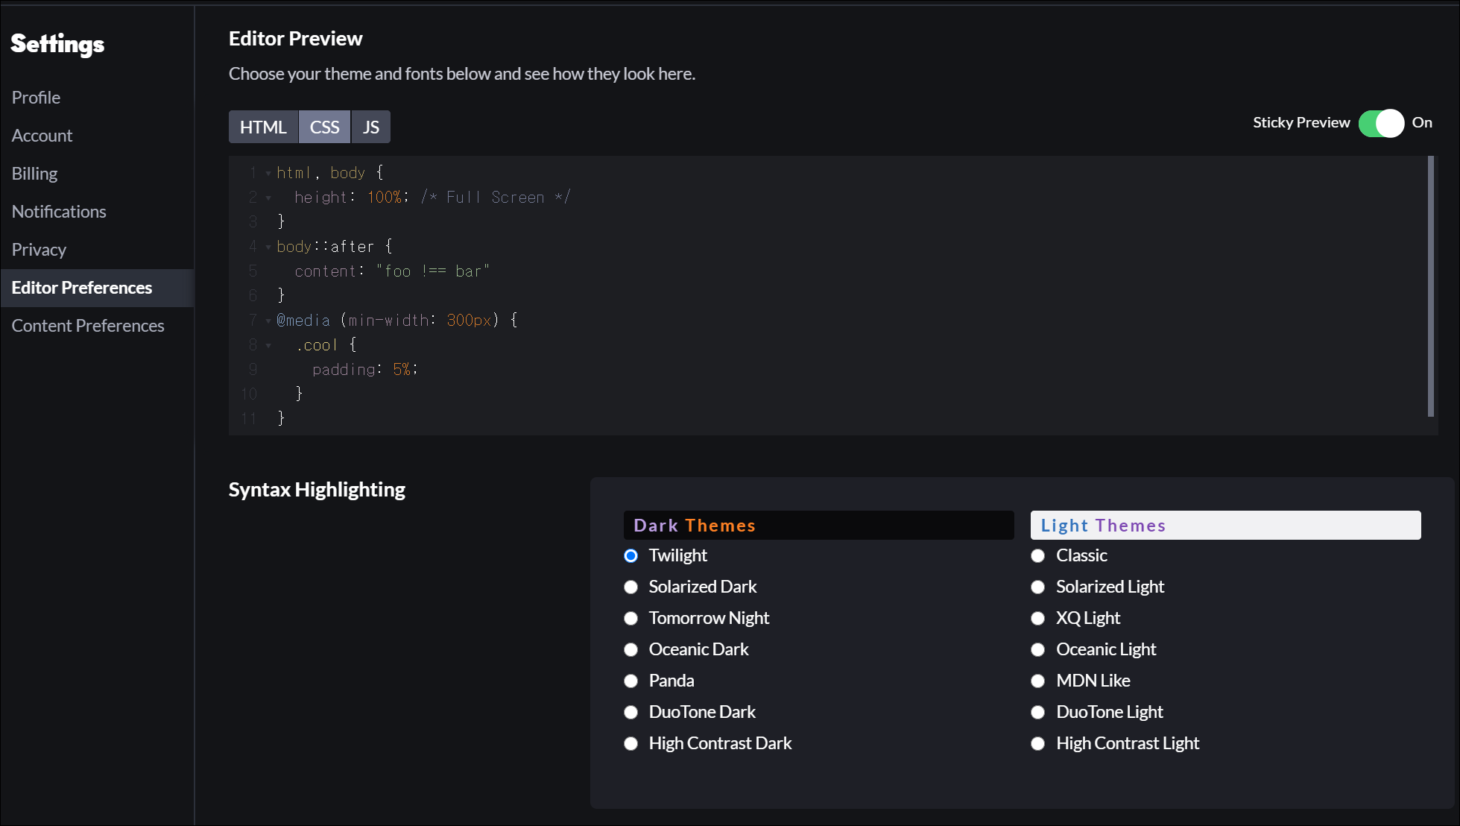This screenshot has width=1460, height=826.
Task: Choose the Tomorrow Night theme option
Action: pos(631,619)
